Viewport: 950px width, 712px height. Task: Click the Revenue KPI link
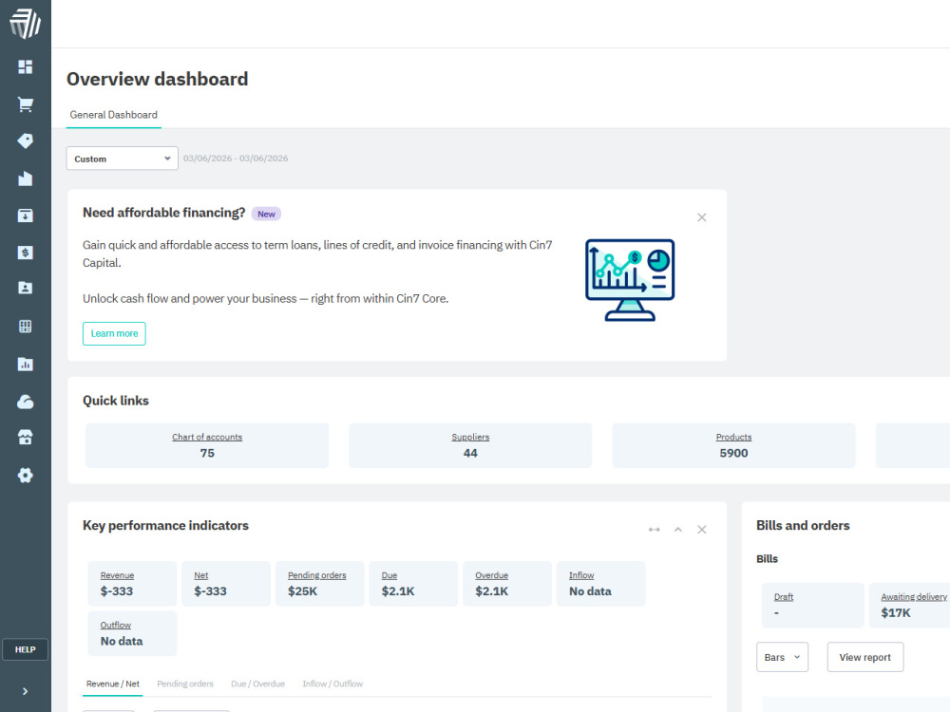(x=117, y=576)
